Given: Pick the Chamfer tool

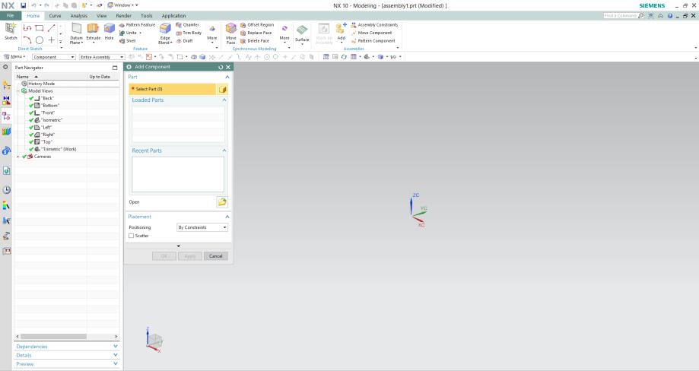Looking at the screenshot, I should click(x=187, y=25).
